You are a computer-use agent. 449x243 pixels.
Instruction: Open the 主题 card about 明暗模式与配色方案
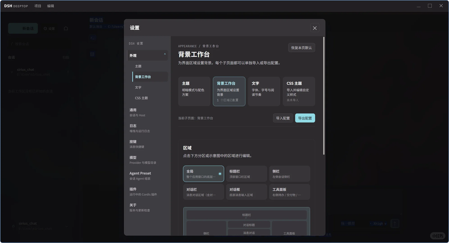point(194,92)
